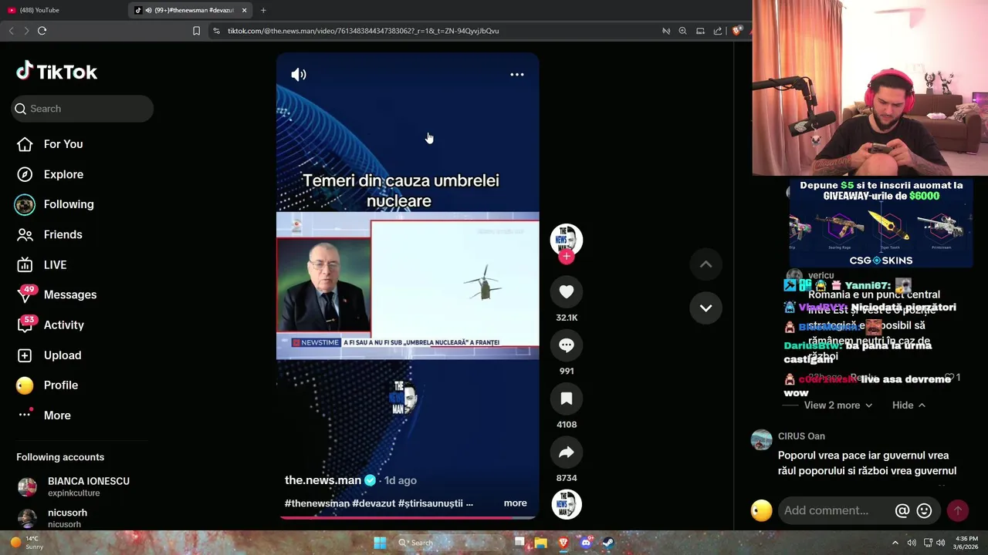Open Messages with 49 unread
The width and height of the screenshot is (988, 555).
point(56,294)
